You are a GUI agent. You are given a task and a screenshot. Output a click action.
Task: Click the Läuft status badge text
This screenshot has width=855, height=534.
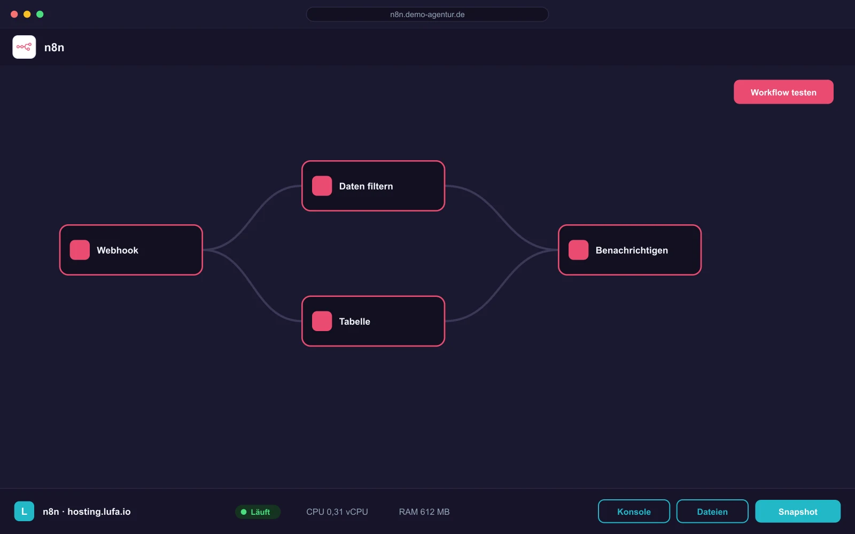click(x=260, y=512)
